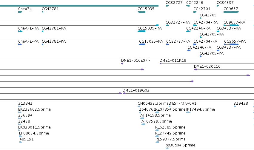Click the 313842 EST label
The width and height of the screenshot is (254, 150).
(25, 103)
